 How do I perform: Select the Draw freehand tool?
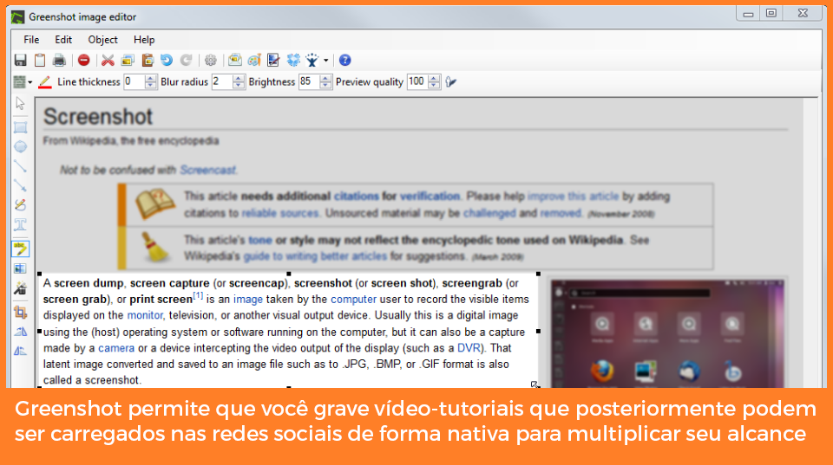(20, 205)
